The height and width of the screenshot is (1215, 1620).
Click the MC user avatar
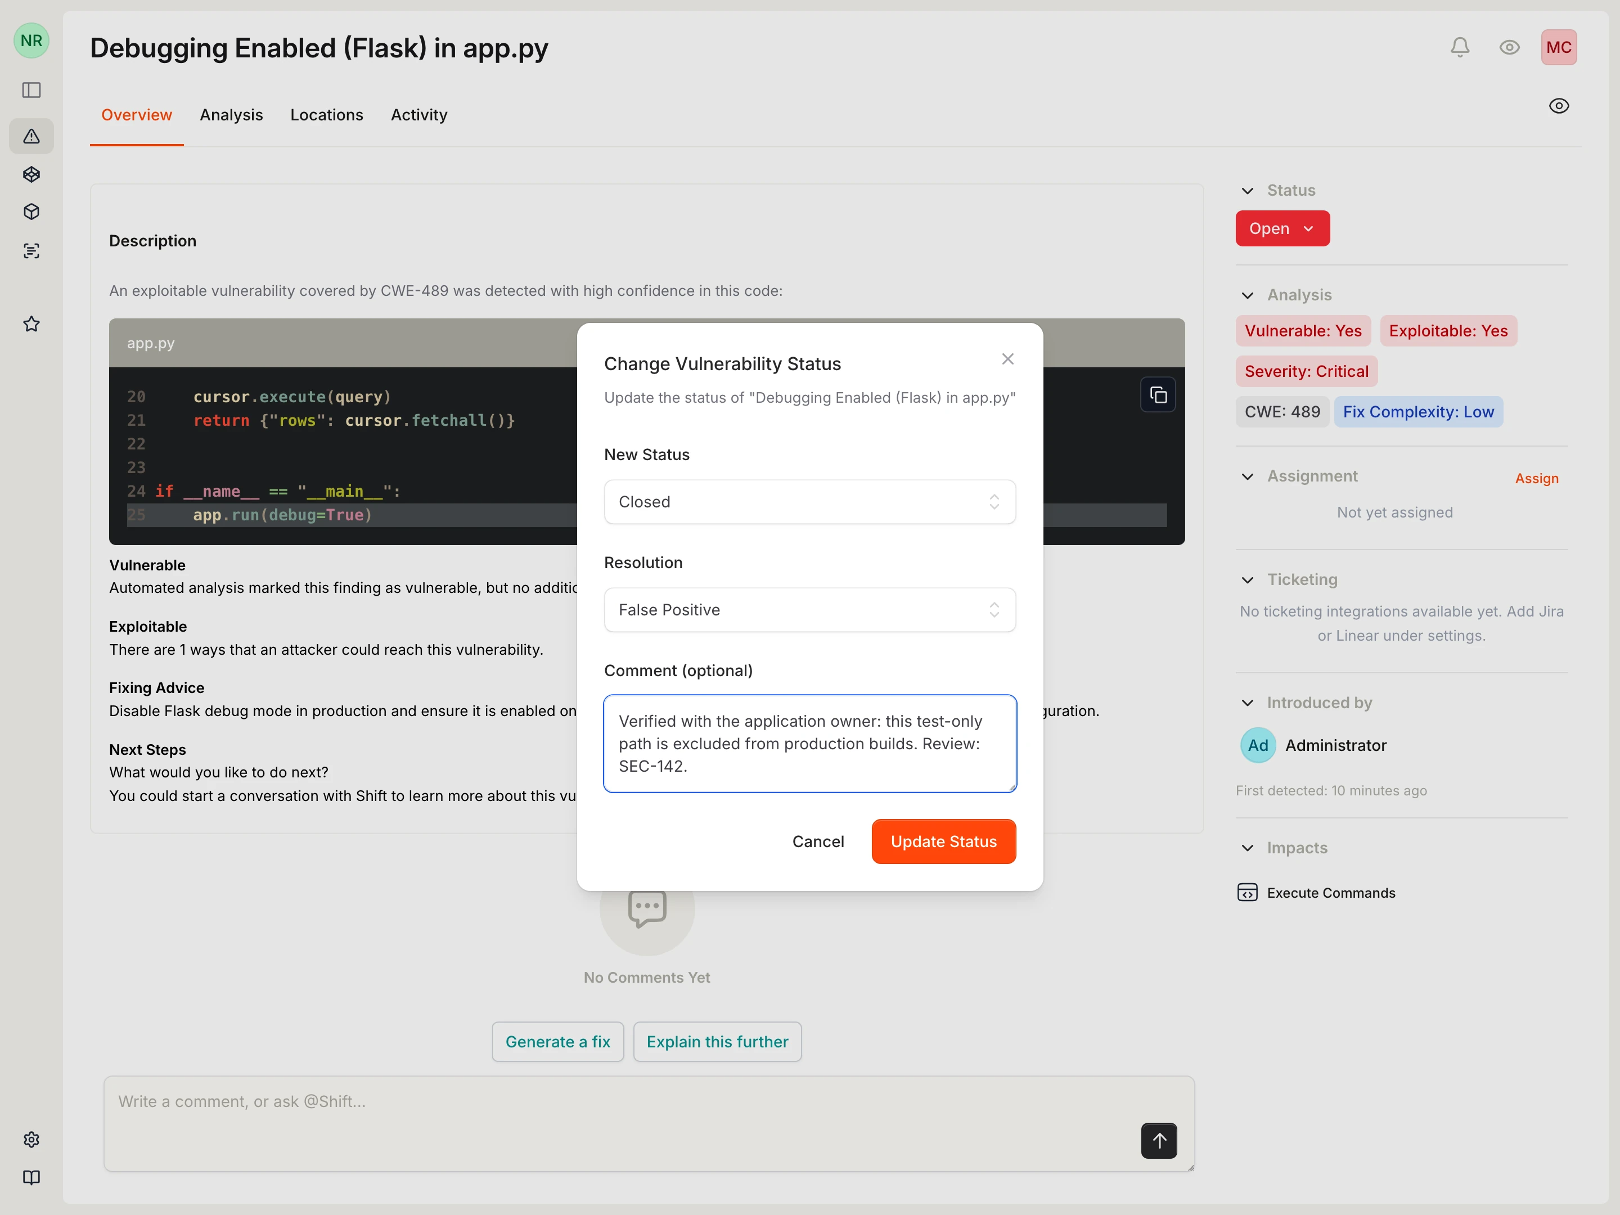point(1559,48)
